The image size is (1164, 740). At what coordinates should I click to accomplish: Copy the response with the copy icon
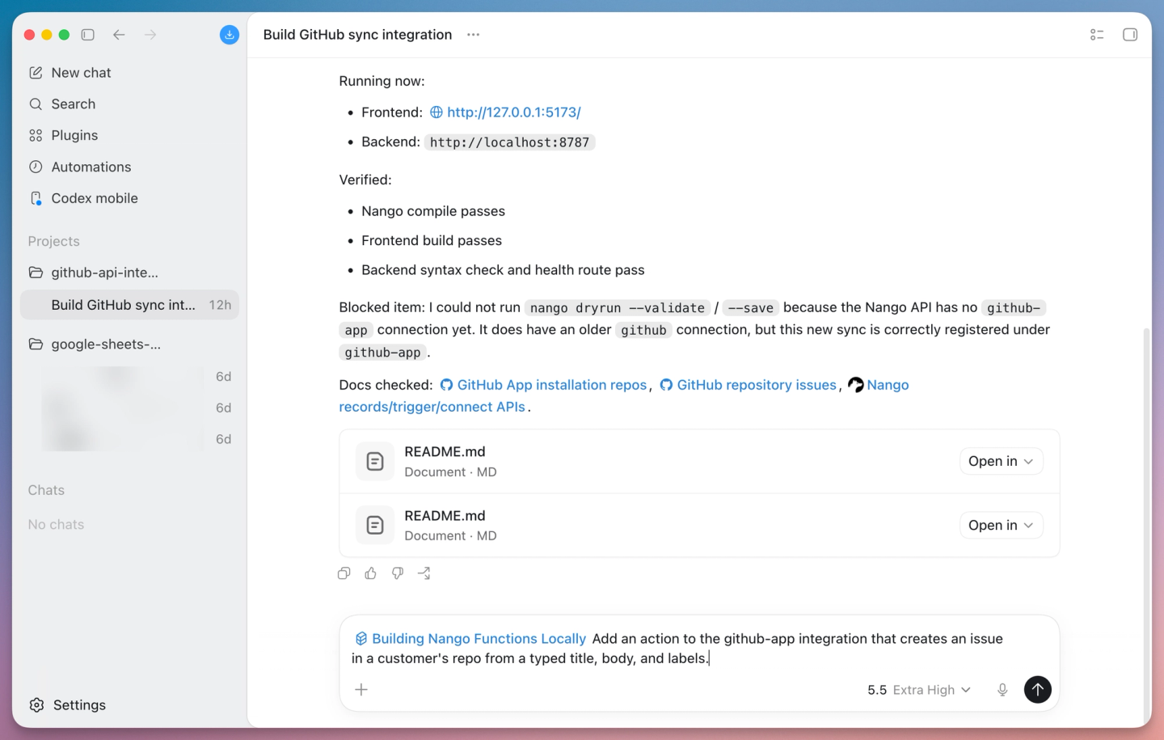[344, 573]
